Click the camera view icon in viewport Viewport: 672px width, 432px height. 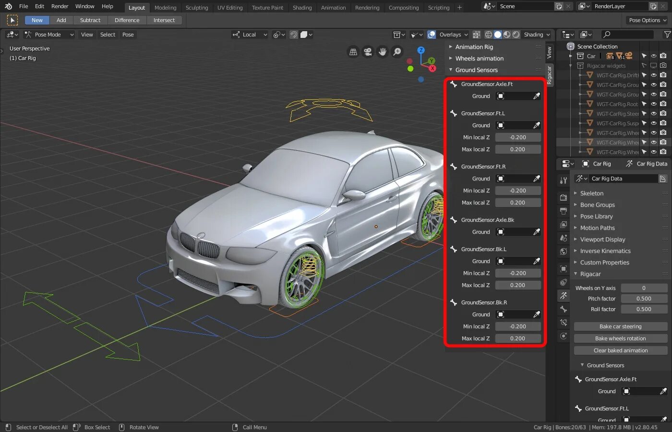tap(368, 52)
